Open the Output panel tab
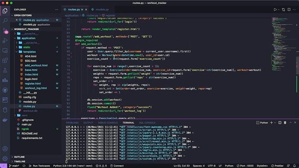299x168 pixels. [x=88, y=123]
